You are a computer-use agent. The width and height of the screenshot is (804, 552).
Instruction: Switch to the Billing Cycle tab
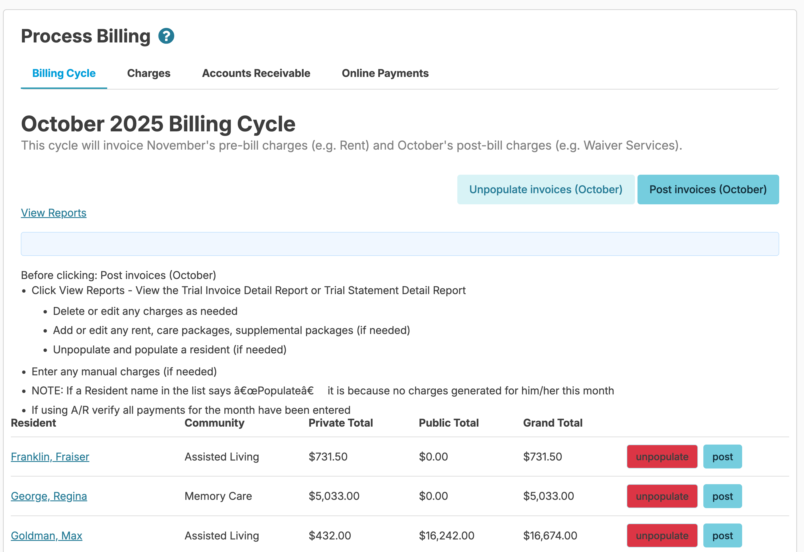click(64, 73)
